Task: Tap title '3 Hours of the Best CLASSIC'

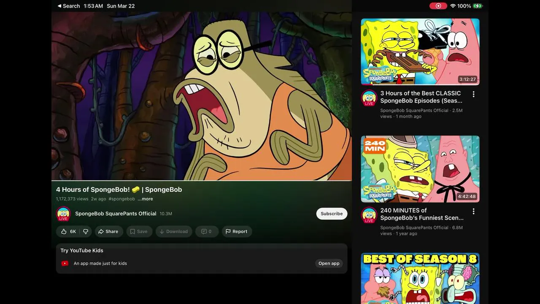Action: [421, 97]
